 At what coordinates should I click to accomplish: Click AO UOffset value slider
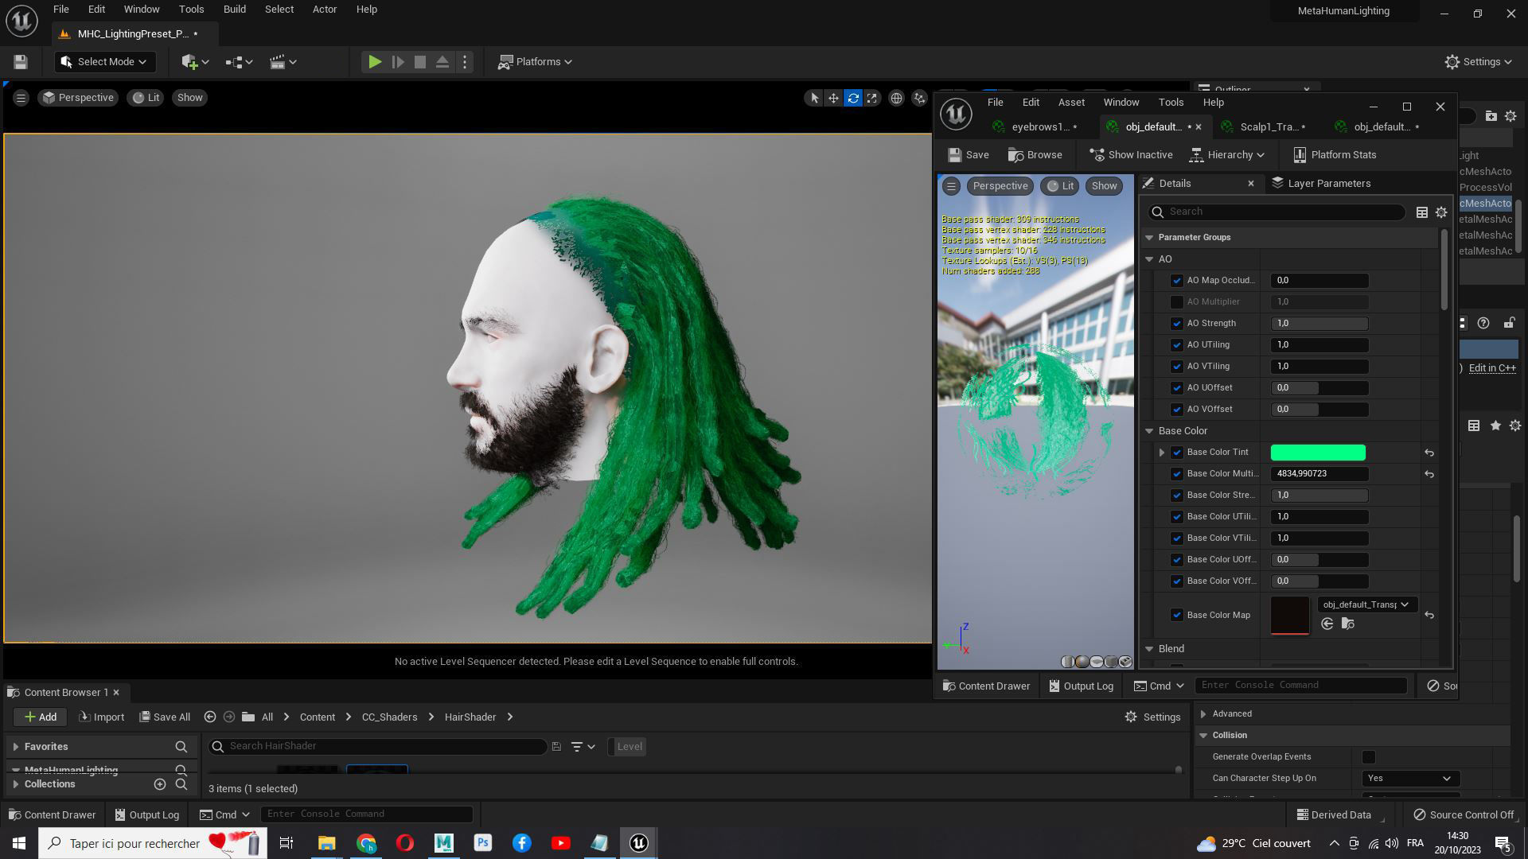(1319, 388)
